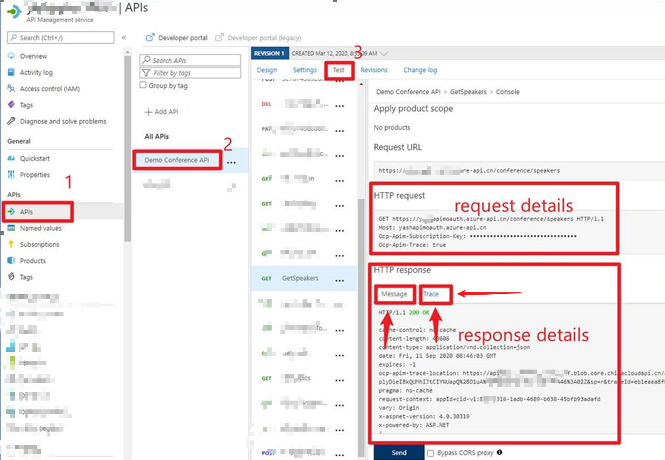Click the Quickstart icon under General

(x=11, y=158)
